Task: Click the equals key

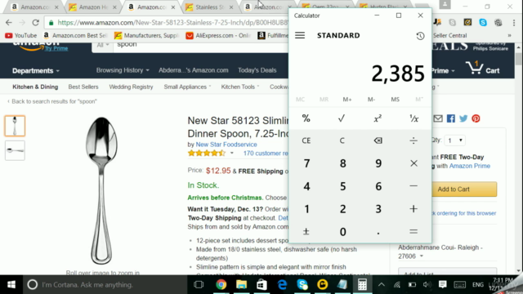Action: pyautogui.click(x=413, y=231)
